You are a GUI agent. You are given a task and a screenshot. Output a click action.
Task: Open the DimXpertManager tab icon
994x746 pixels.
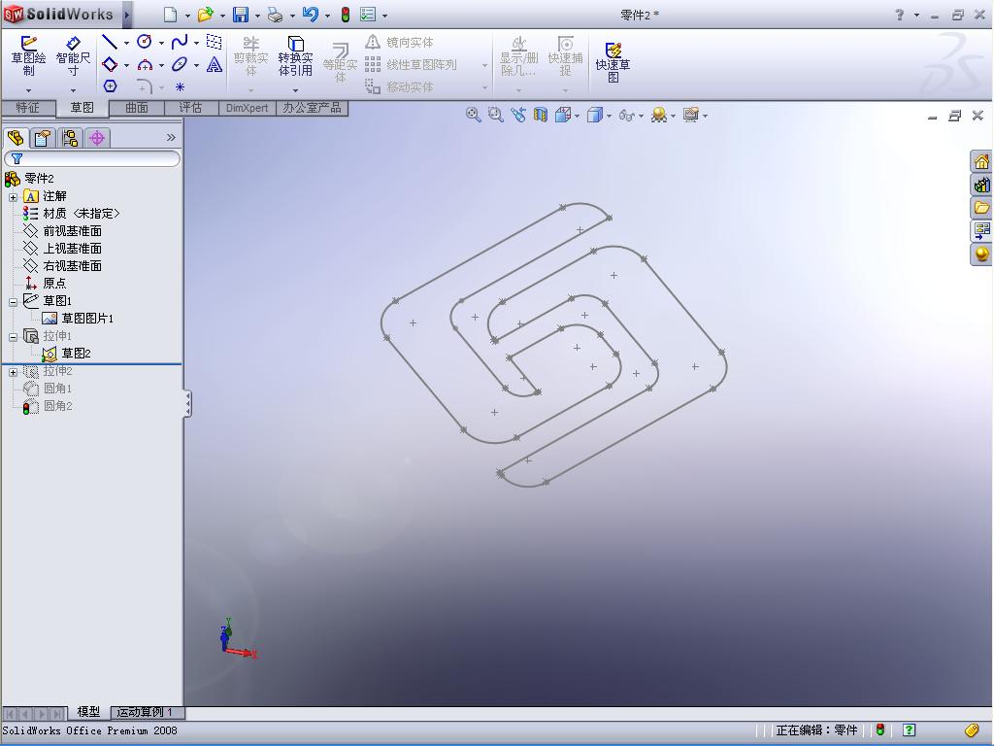tap(97, 138)
